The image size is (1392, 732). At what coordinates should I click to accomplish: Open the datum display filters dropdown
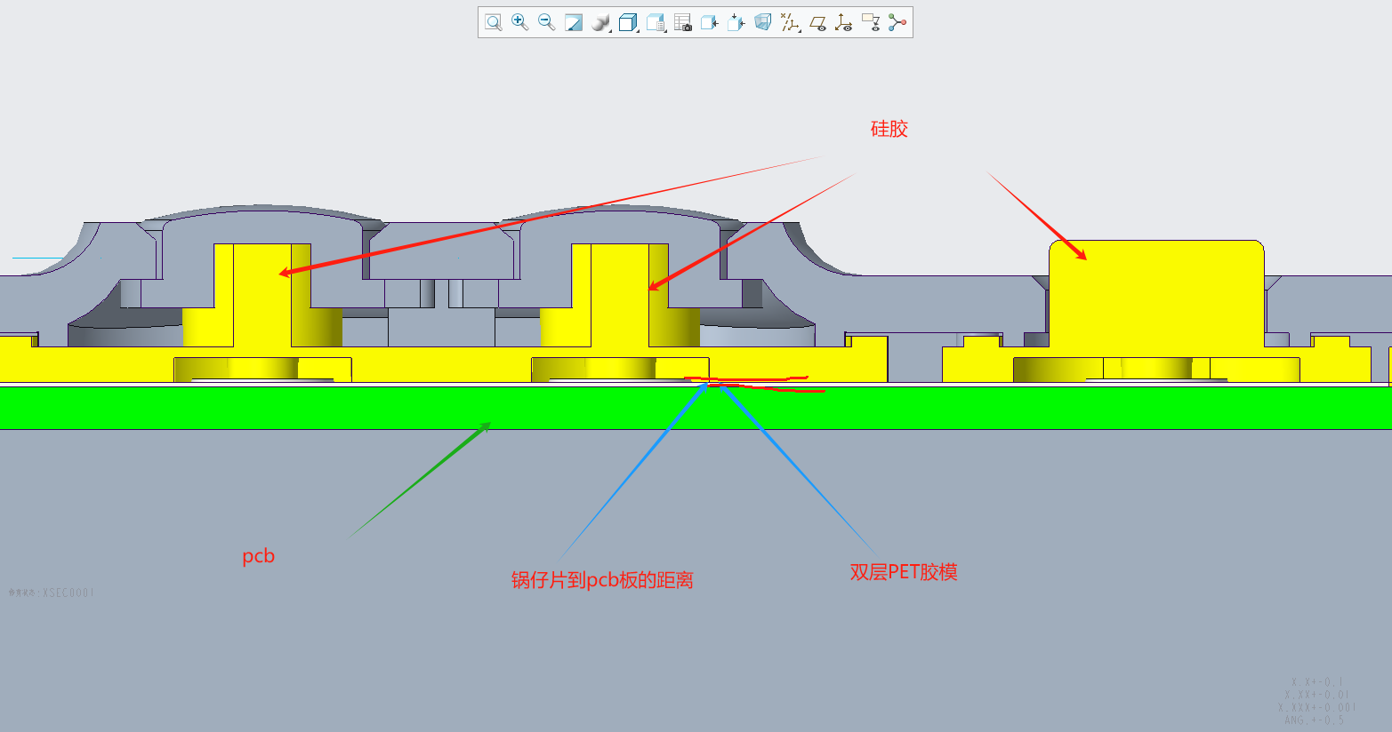(x=790, y=22)
